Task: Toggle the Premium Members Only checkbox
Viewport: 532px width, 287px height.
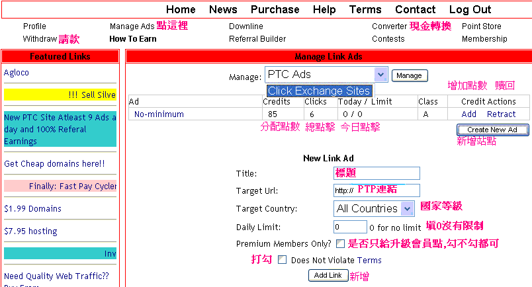Action: coord(340,244)
